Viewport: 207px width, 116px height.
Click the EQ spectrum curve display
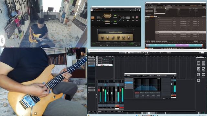point(147,84)
